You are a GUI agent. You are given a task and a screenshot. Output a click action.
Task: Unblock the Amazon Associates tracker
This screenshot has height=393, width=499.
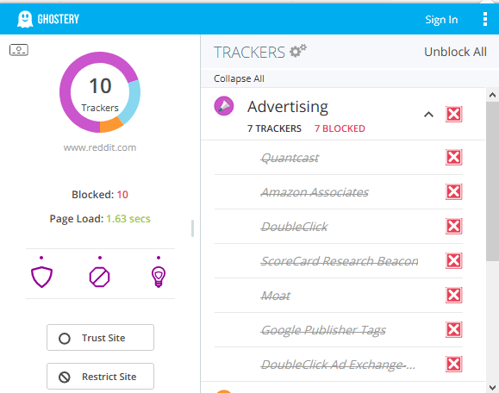click(454, 191)
